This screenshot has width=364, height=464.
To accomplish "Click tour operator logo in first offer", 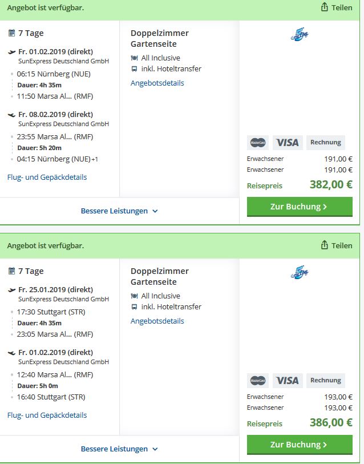I will [300, 35].
